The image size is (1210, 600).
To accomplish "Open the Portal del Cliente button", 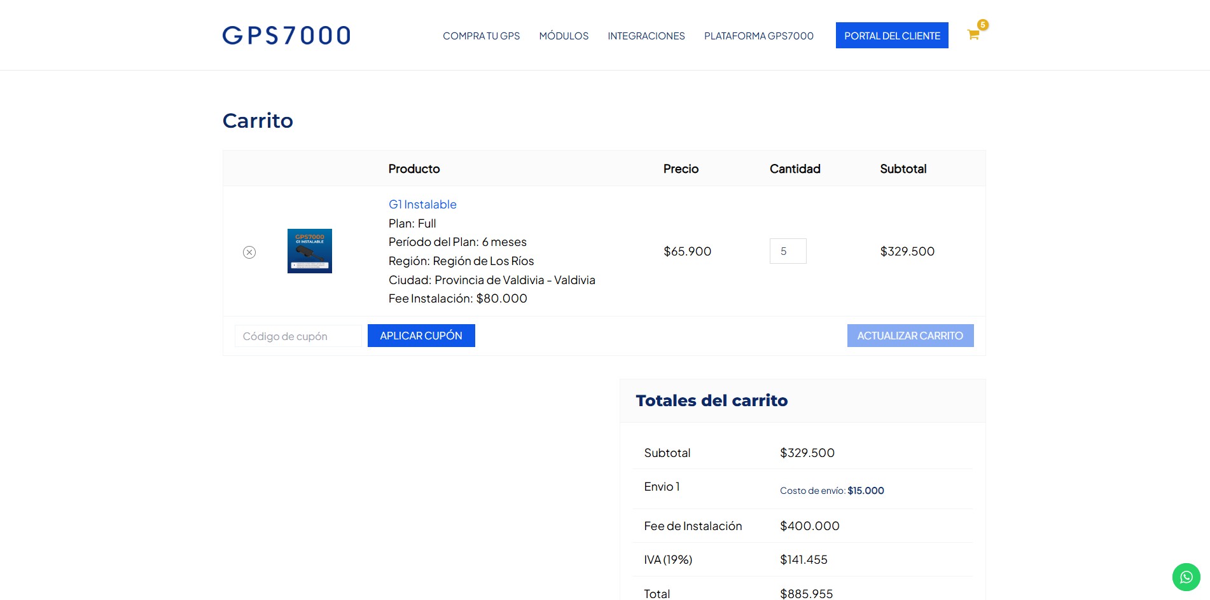I will 891,36.
